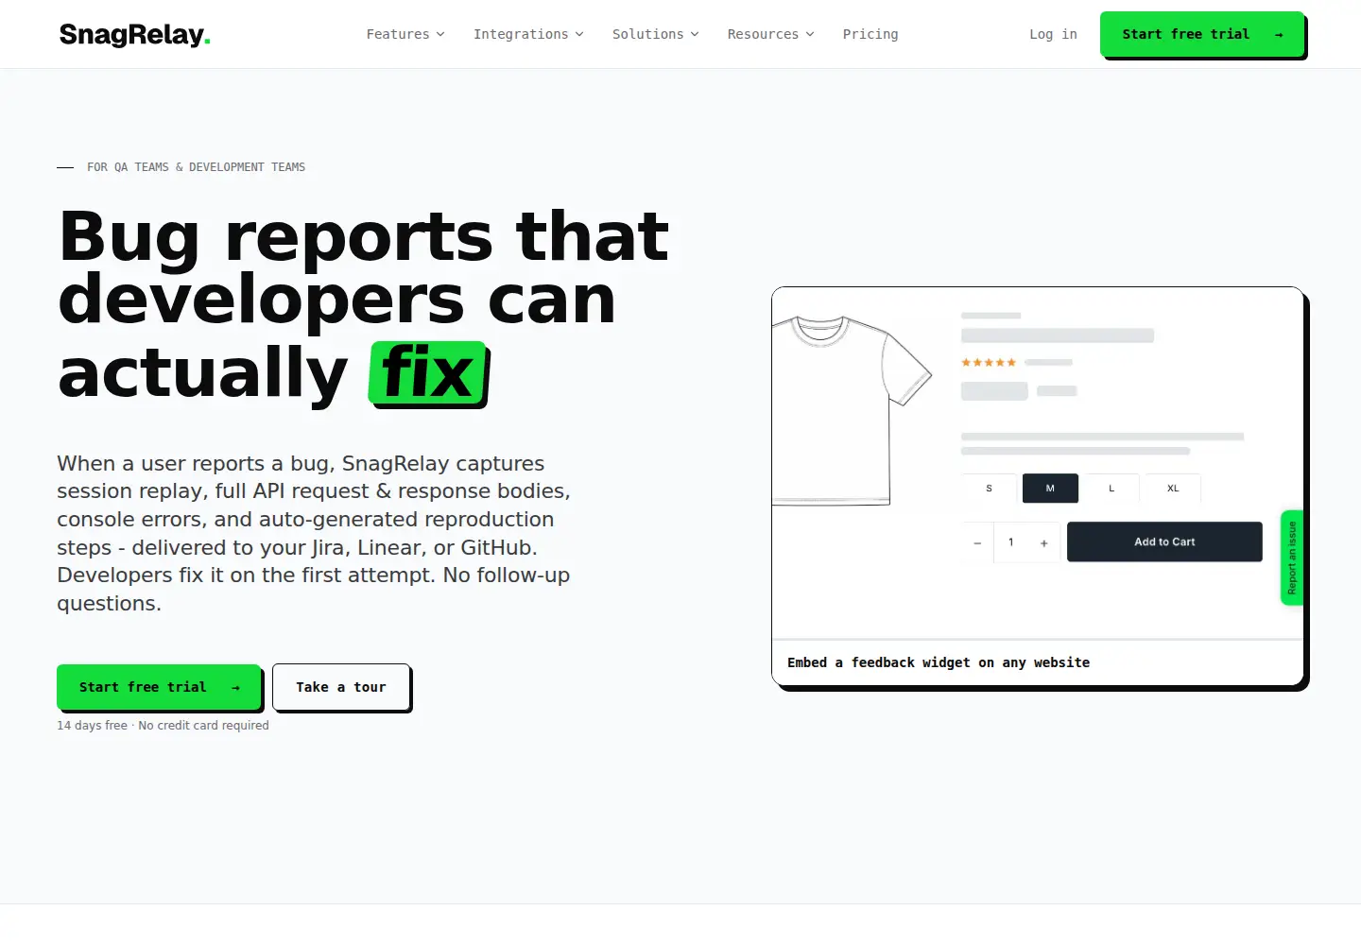Decrease quantity with the minus button
Image resolution: width=1361 pixels, height=945 pixels.
[977, 542]
